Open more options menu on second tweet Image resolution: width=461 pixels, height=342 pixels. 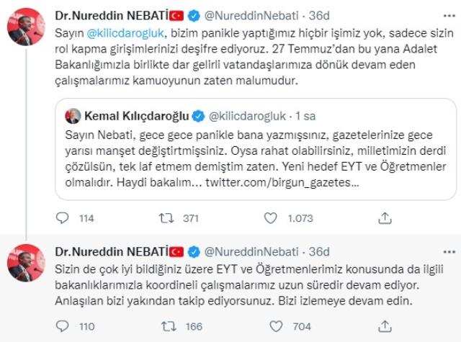[449, 252]
